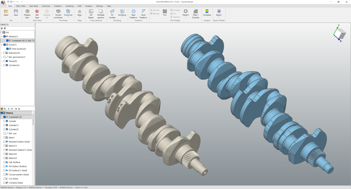Select the Edit Scan tool
The height and width of the screenshot is (189, 351).
coord(37,13)
